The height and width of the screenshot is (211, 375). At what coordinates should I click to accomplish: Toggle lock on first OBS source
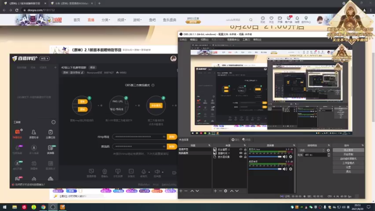click(x=245, y=149)
